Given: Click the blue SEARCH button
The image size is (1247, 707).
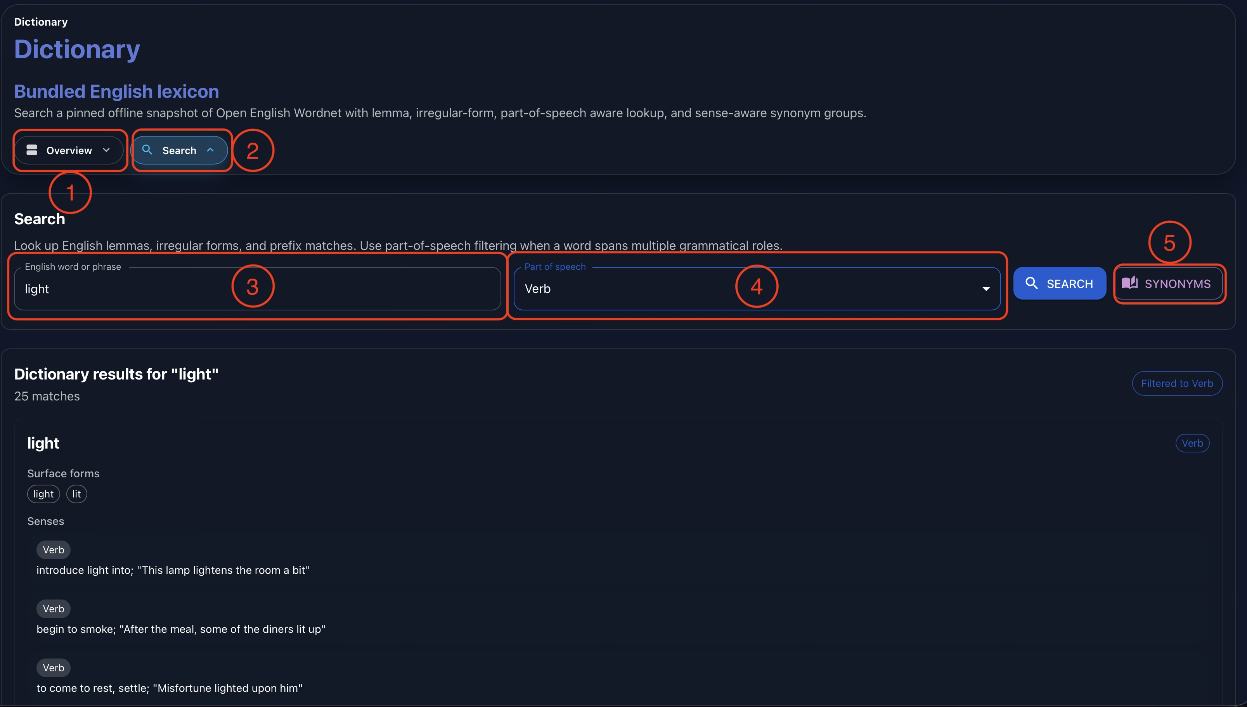Looking at the screenshot, I should tap(1060, 284).
